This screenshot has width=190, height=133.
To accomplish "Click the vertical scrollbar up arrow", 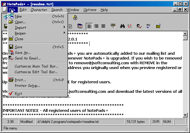I will pos(185,34).
